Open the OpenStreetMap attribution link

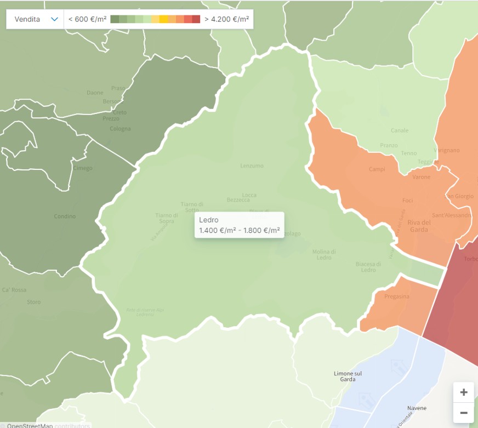pyautogui.click(x=30, y=425)
